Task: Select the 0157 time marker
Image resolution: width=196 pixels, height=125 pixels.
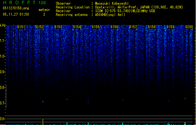Action: [x=133, y=27]
